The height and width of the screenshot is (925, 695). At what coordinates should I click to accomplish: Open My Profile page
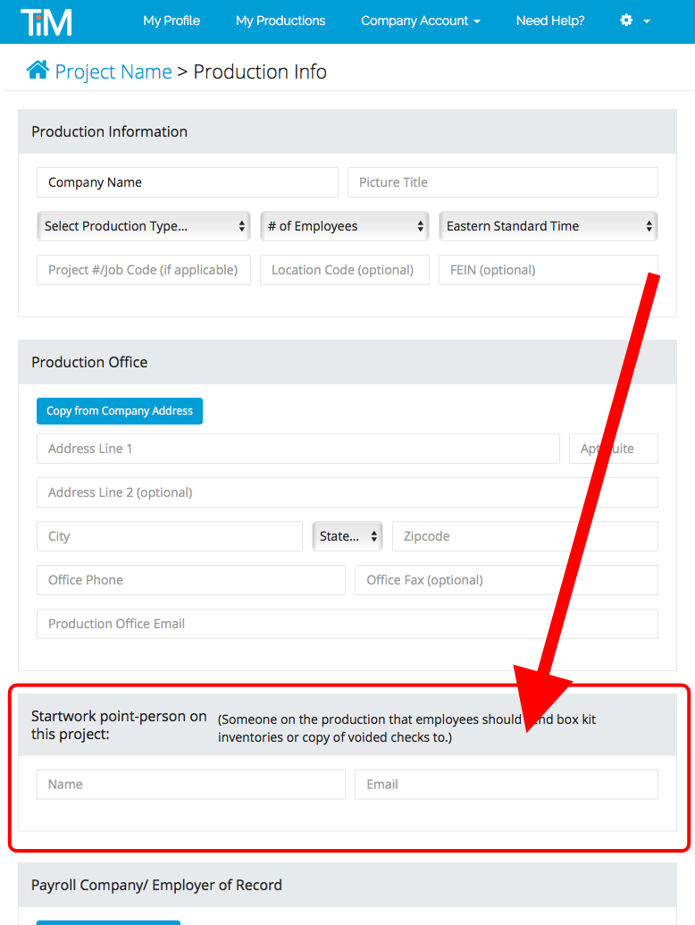click(172, 21)
